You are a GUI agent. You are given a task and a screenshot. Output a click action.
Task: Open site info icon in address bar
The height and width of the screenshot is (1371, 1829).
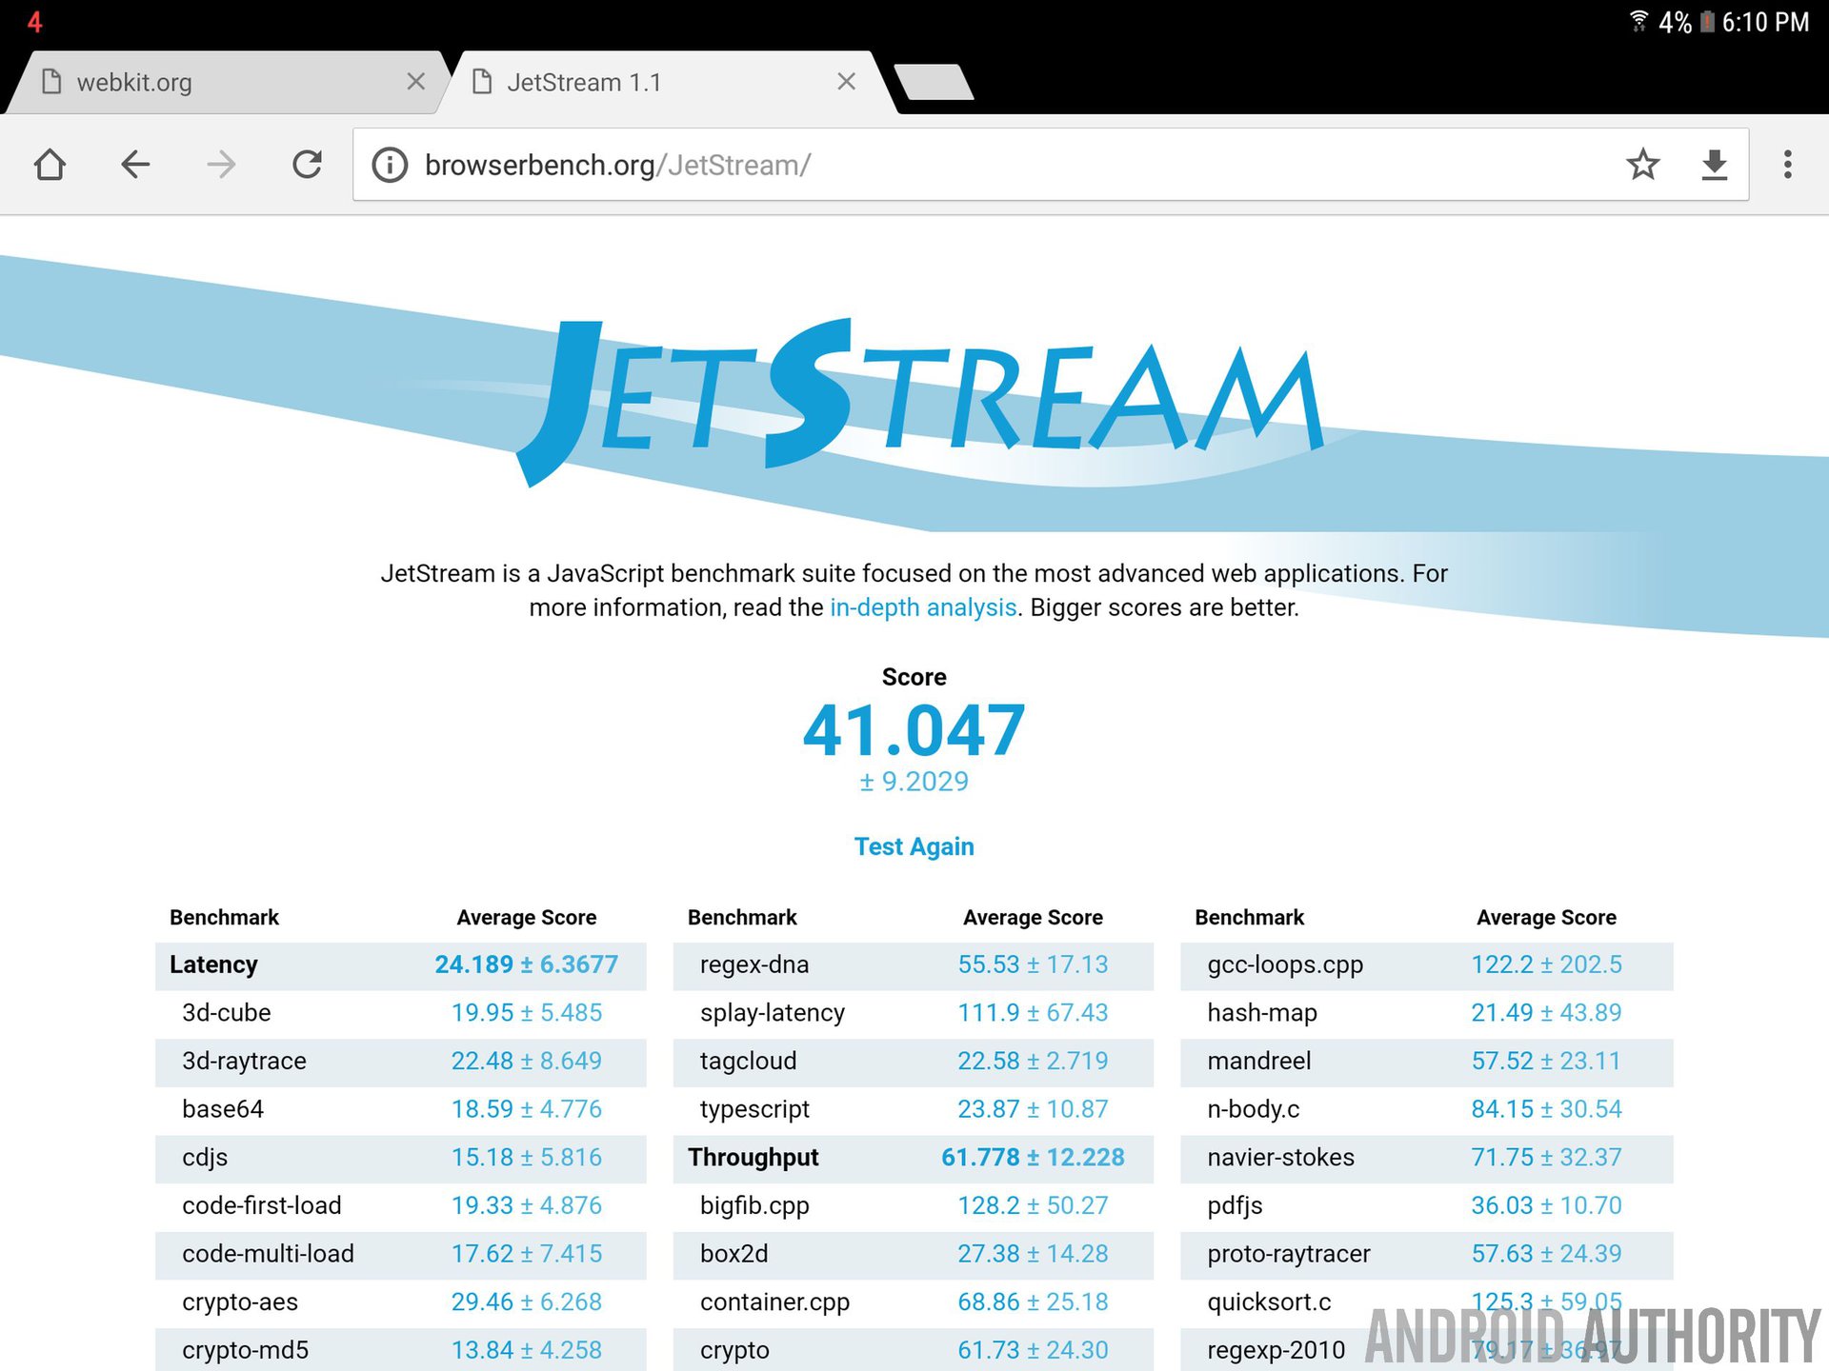[390, 165]
